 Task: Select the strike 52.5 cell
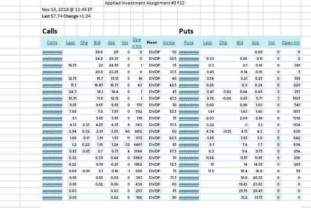[173, 111]
